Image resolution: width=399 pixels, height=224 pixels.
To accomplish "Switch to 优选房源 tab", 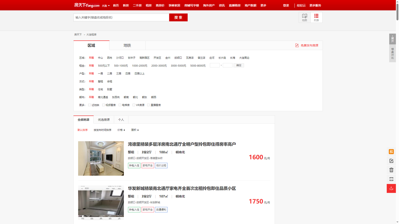I will click(x=104, y=120).
